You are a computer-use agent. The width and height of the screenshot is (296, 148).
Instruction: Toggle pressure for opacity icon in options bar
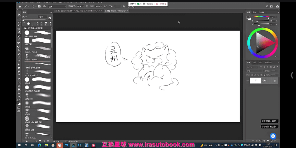(87, 6)
